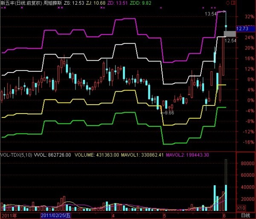The height and width of the screenshot is (219, 256).
Task: Click the diamond icon at chart top-right
Action: click(227, 3)
